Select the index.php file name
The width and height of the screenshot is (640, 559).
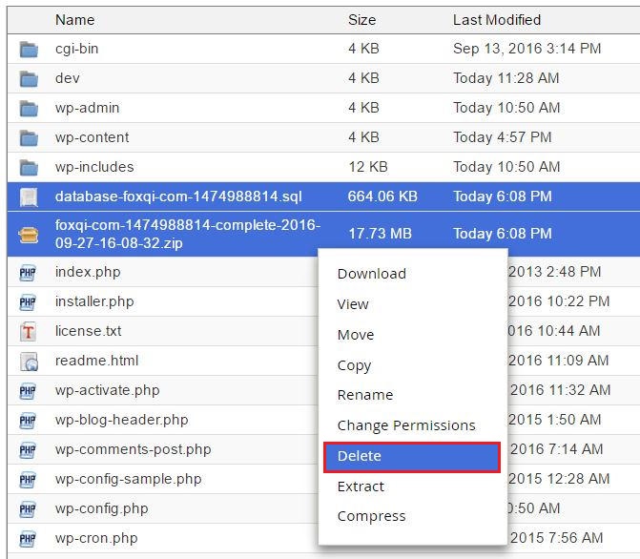88,272
